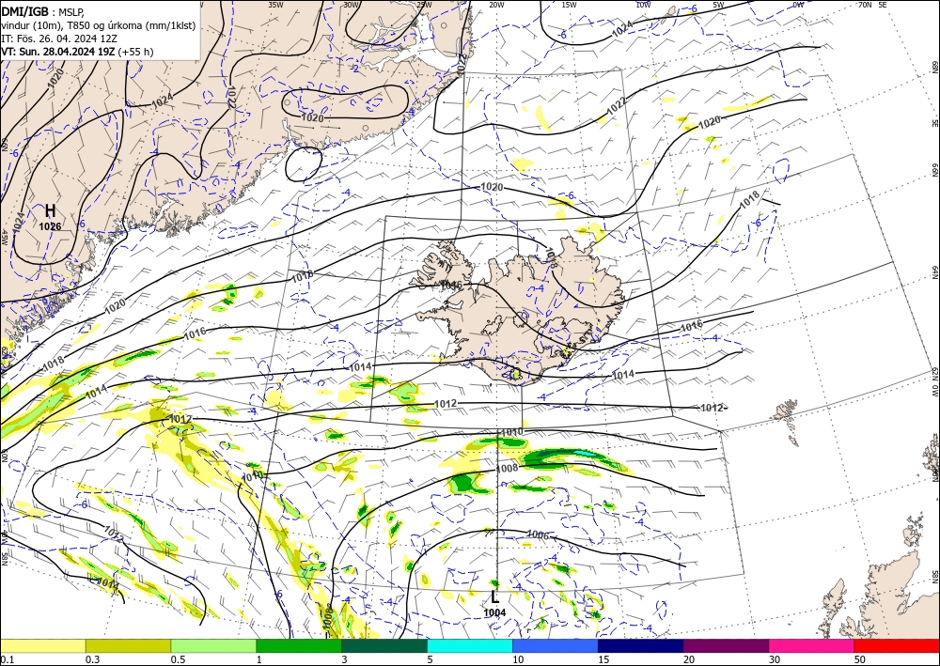
Task: Click the 15W longitude label
Action: (570, 4)
